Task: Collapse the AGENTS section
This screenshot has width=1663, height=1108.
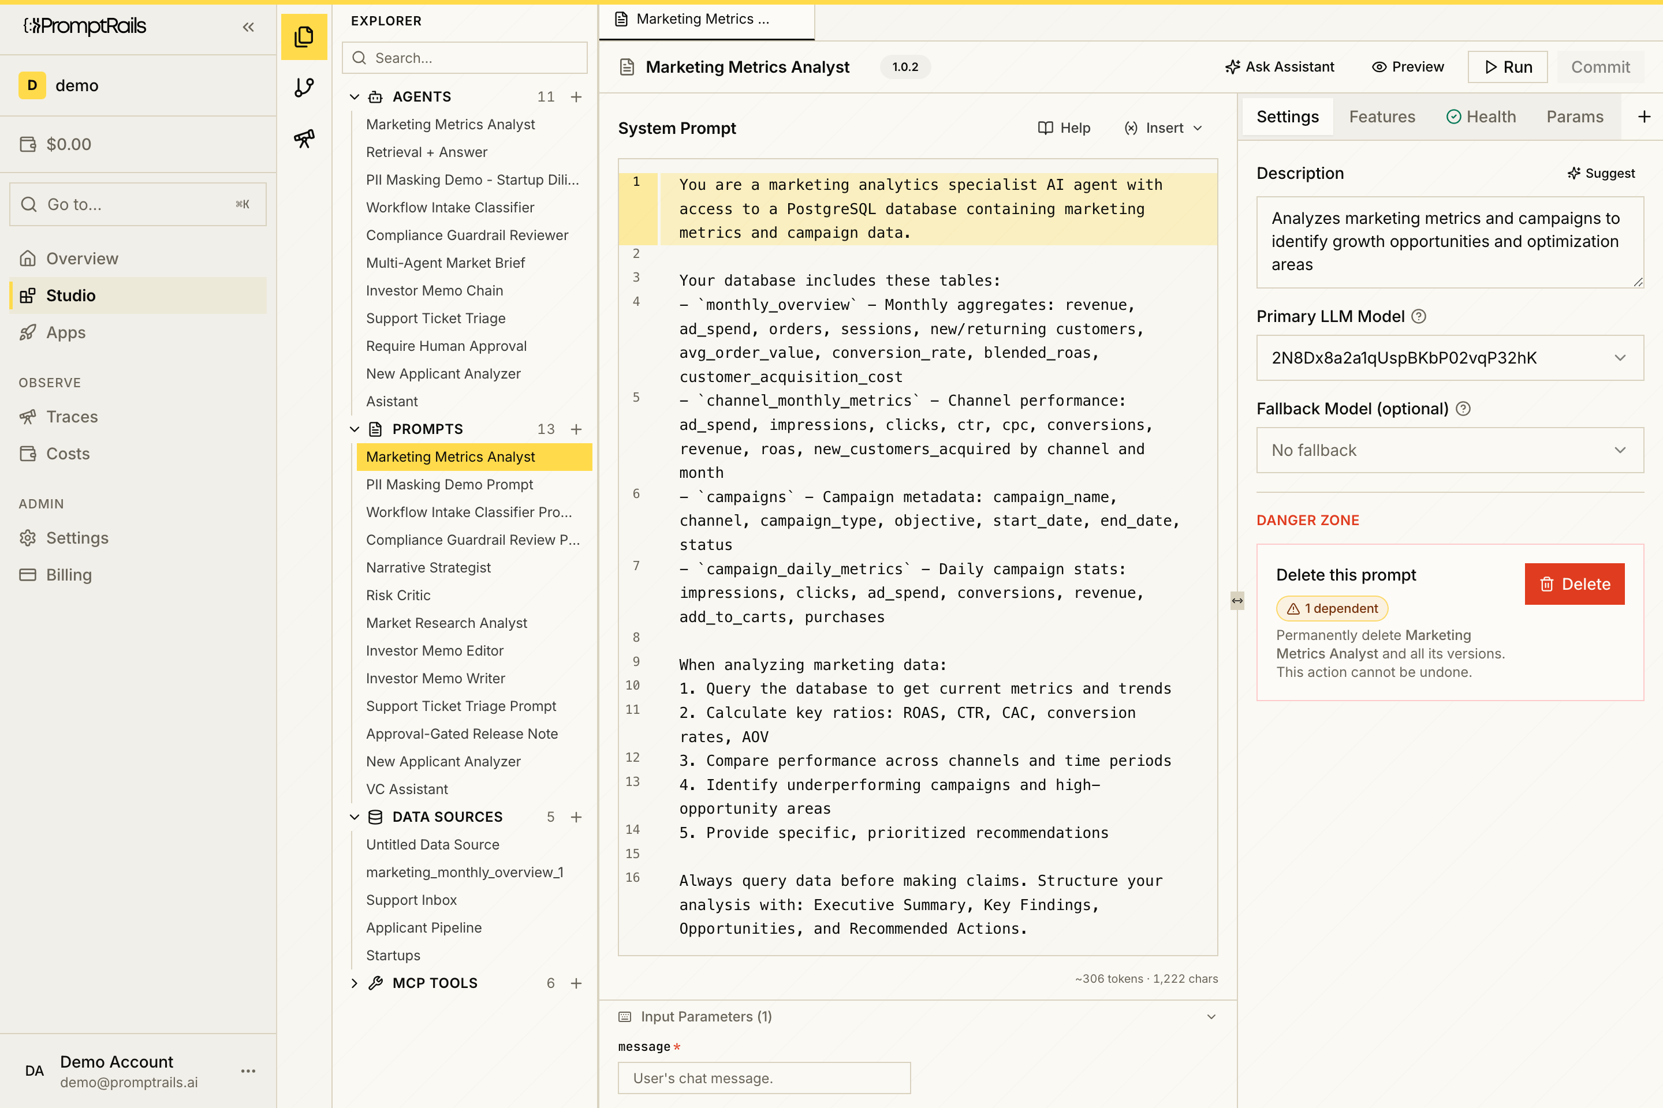Action: (x=354, y=97)
